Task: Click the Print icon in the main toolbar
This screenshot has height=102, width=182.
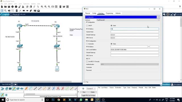Action: (13, 7)
